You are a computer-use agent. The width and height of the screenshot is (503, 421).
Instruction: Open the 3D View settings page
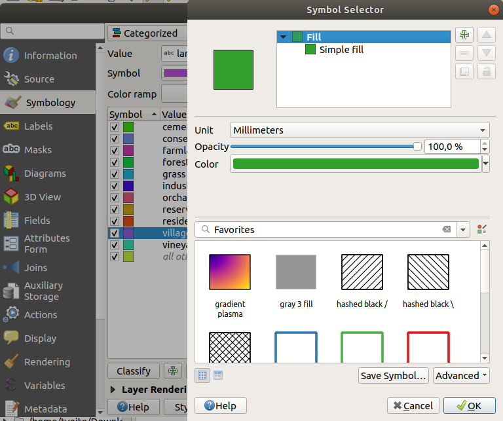point(42,197)
